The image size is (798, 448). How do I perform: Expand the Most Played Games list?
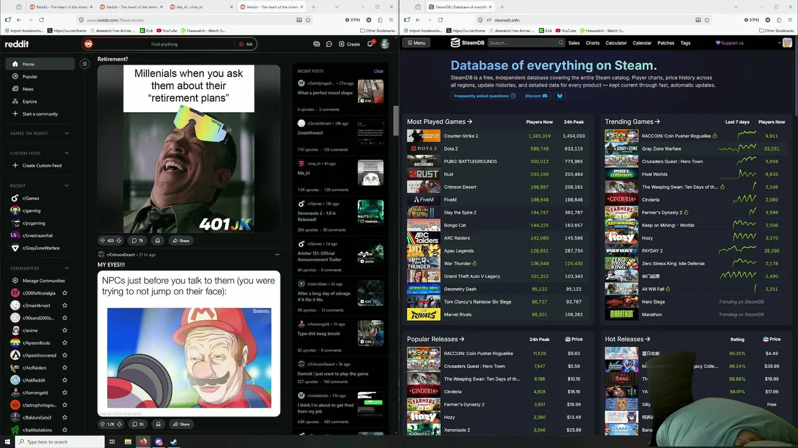pyautogui.click(x=440, y=122)
